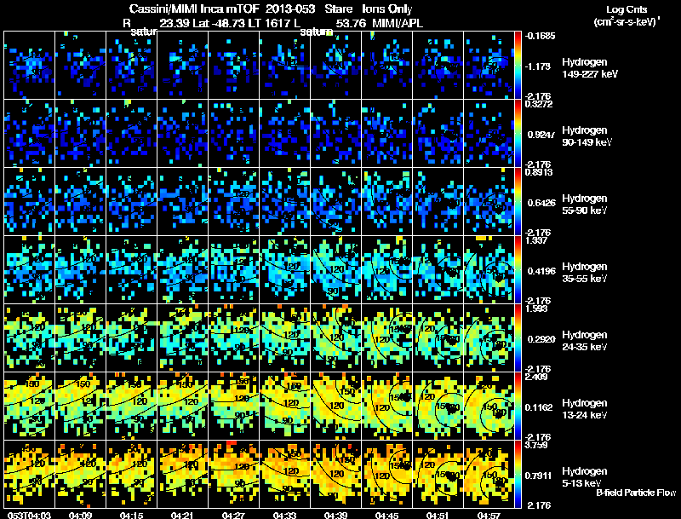Screen dimensions: 681x519
Task: Click the Hydrogen 13-24 keV row label
Action: tap(585, 409)
